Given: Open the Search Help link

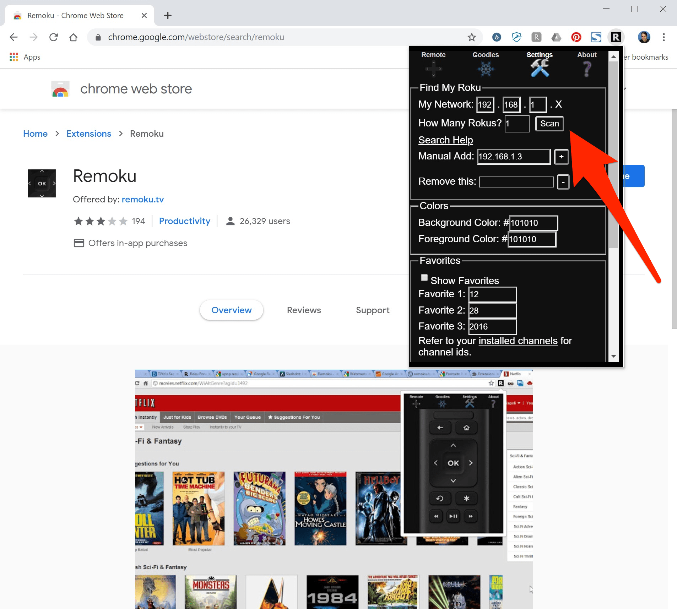Looking at the screenshot, I should [445, 140].
